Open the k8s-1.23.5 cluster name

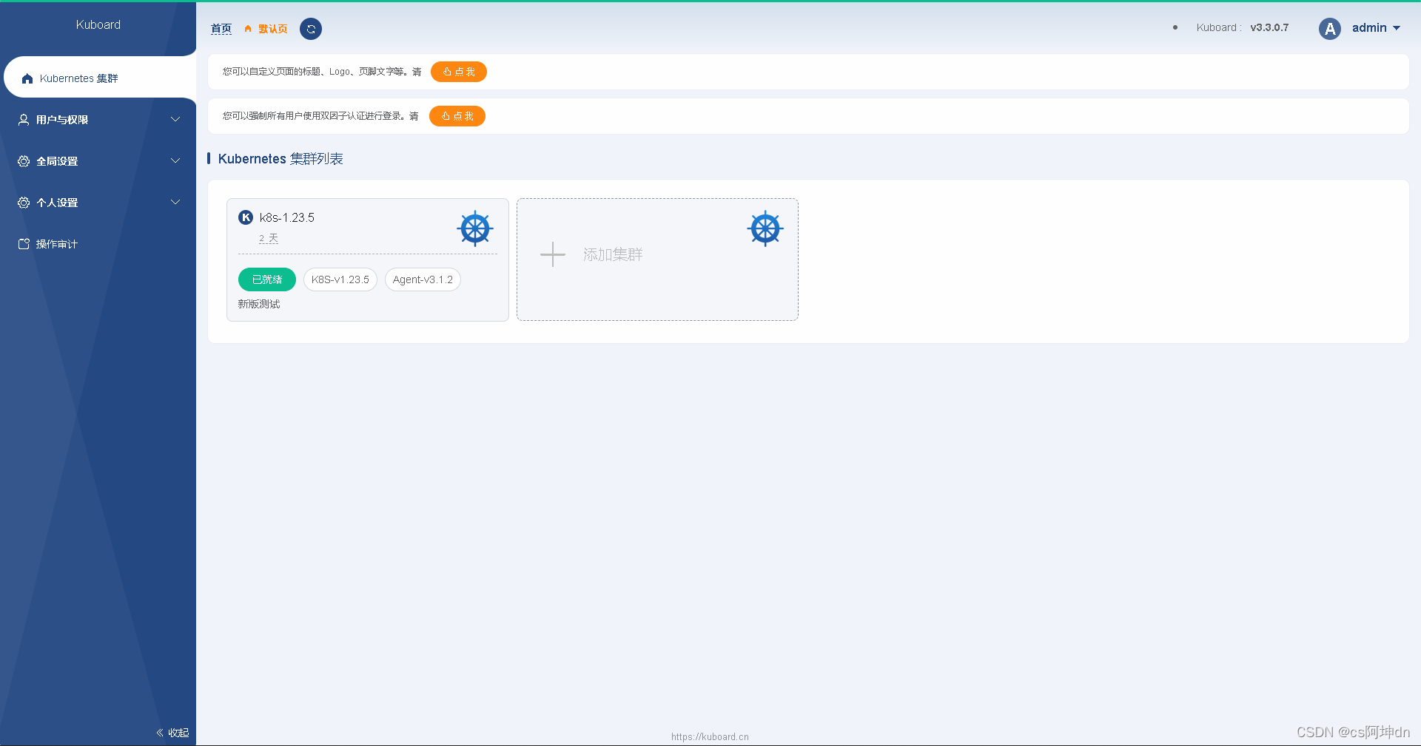tap(287, 217)
